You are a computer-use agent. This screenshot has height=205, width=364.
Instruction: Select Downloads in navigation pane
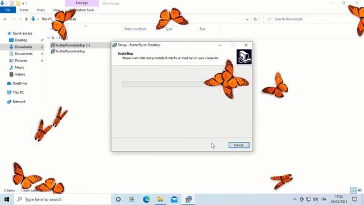coord(23,47)
